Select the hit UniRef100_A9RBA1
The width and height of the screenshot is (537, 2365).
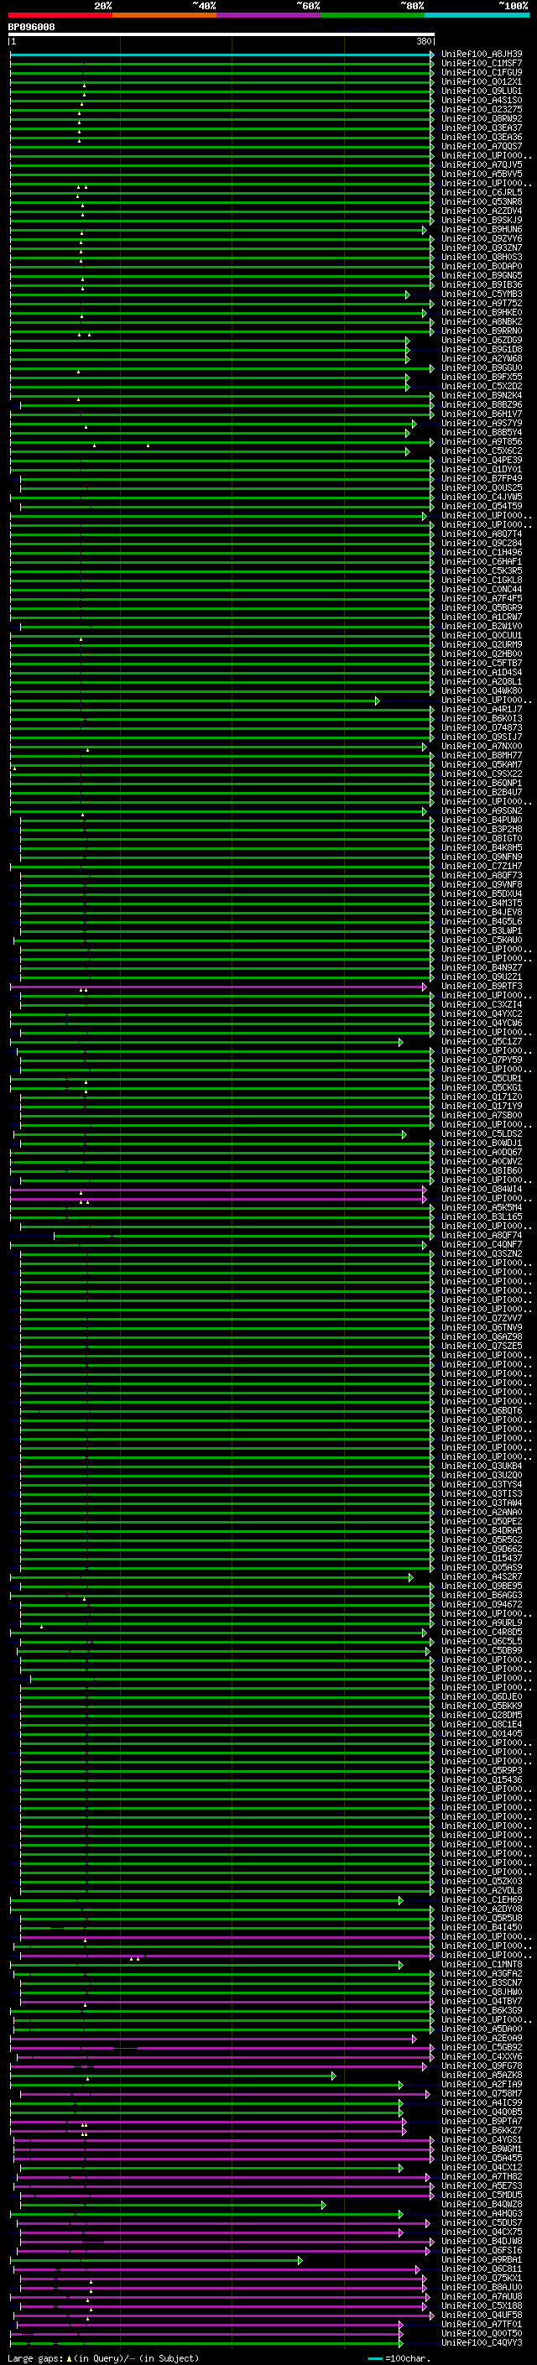(482, 2260)
